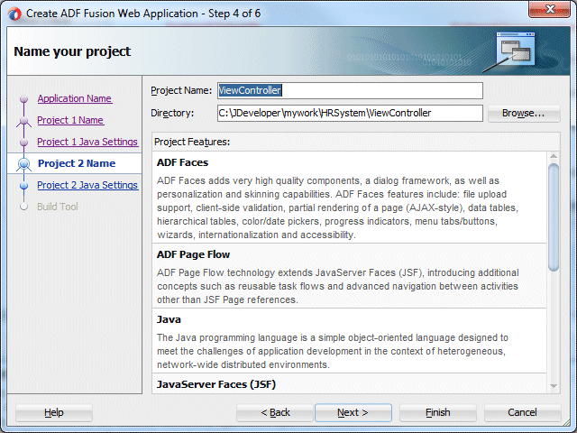Click the features list scroll down arrow
Viewport: 577px width, 433px height.
pyautogui.click(x=553, y=386)
